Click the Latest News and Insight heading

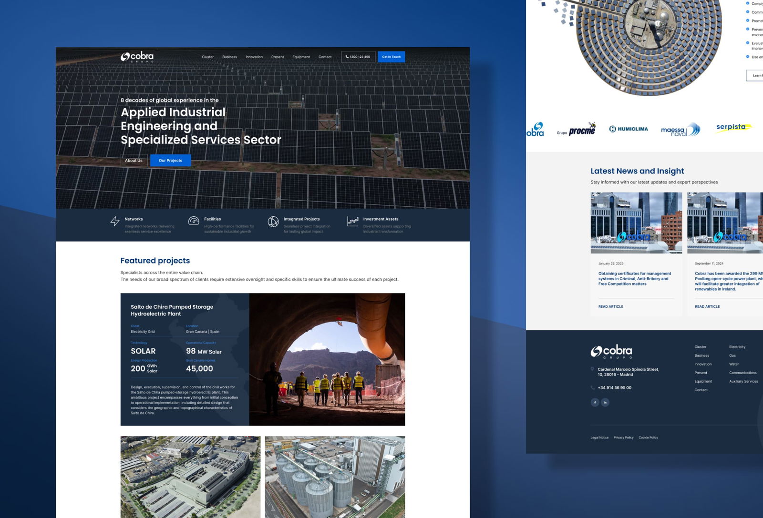point(637,171)
